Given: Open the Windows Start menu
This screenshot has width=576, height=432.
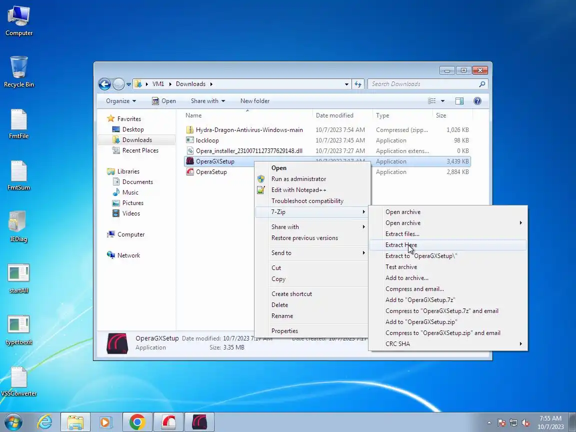Looking at the screenshot, I should [13, 422].
